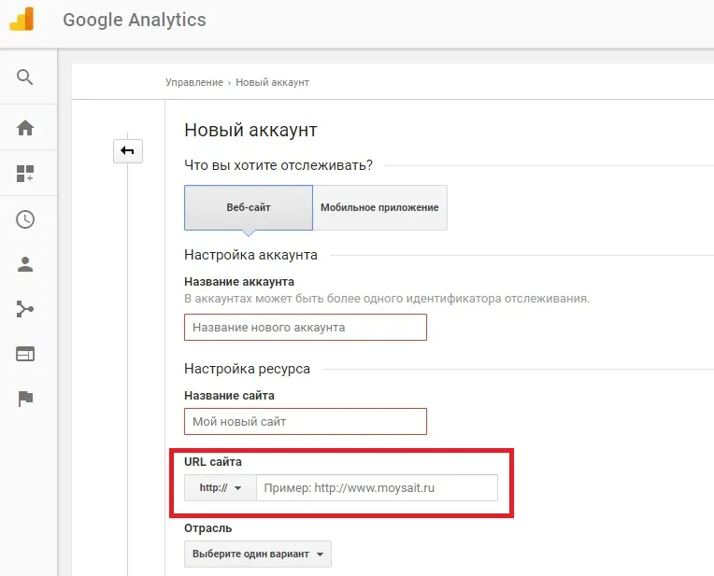This screenshot has height=576, width=714.
Task: Click the Настройка ресурса section heading
Action: click(x=248, y=369)
